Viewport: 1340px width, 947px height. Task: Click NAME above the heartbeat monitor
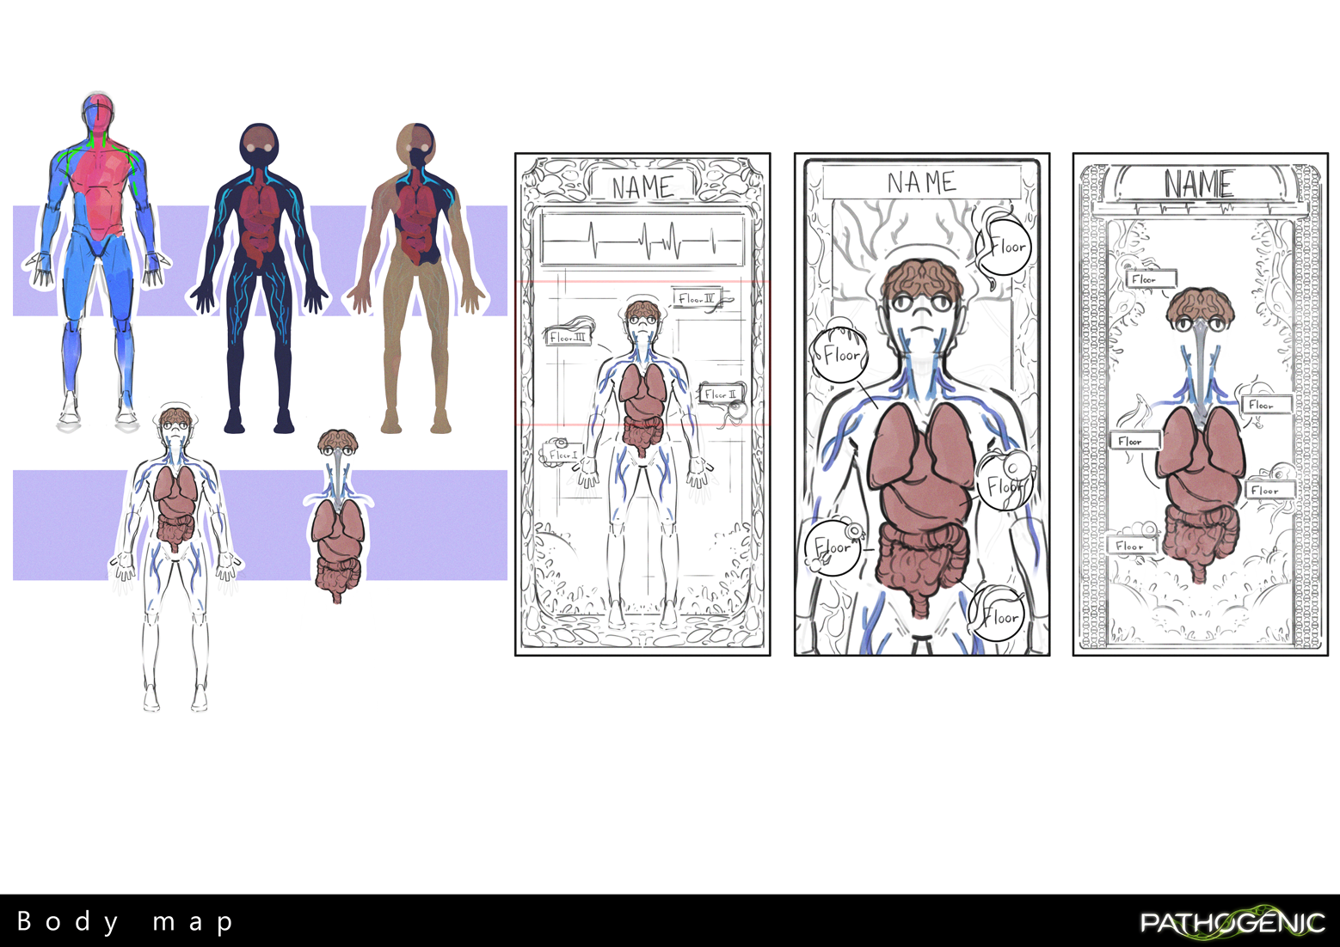642,186
